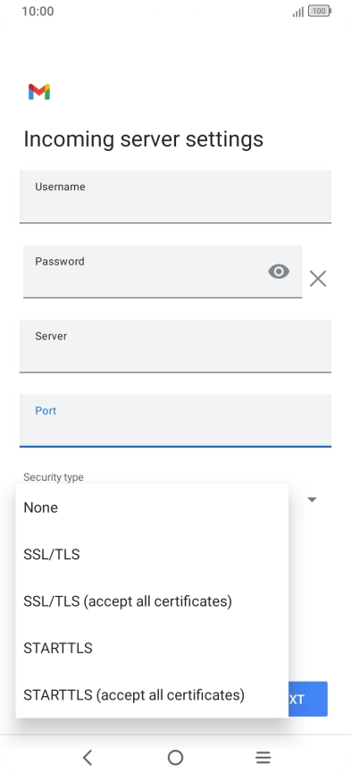This screenshot has height=781, width=351.
Task: Tap the signal strength icon in the status bar
Action: click(297, 12)
